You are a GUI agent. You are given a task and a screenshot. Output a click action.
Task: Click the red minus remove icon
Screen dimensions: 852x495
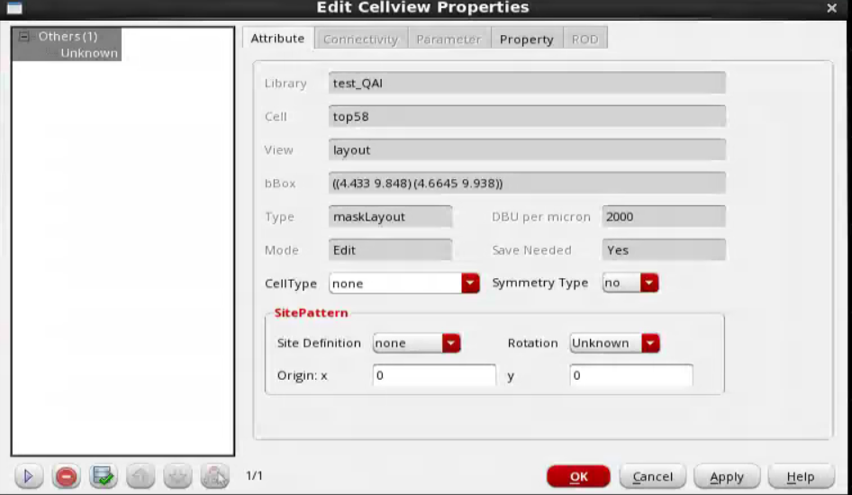[66, 477]
